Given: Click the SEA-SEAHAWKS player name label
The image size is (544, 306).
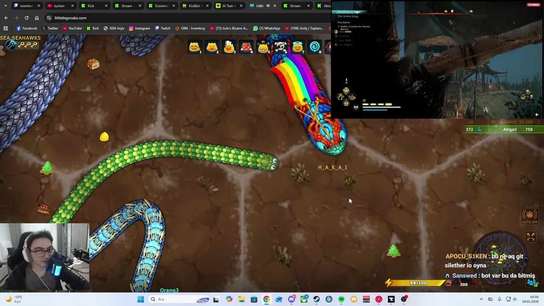Looking at the screenshot, I should pyautogui.click(x=20, y=38).
